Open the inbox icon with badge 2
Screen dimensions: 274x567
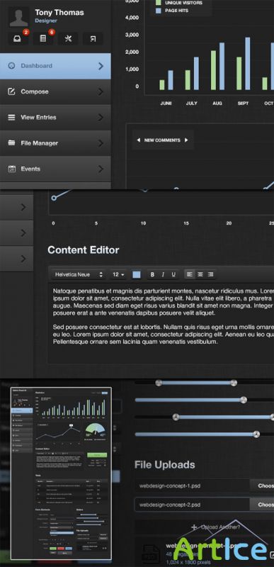(18, 39)
